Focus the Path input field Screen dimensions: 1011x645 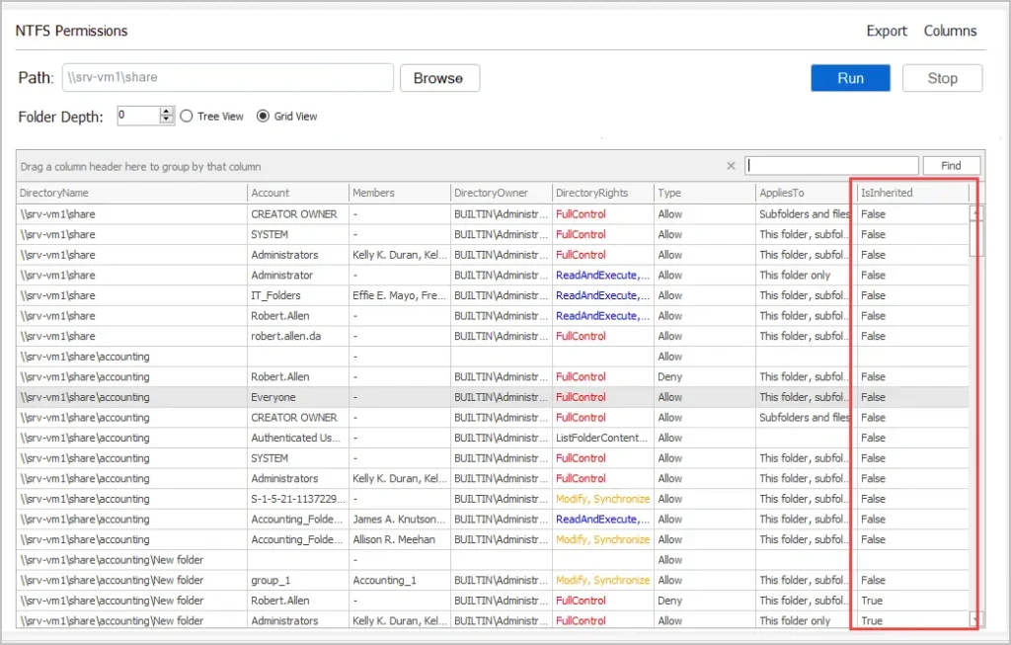[228, 77]
